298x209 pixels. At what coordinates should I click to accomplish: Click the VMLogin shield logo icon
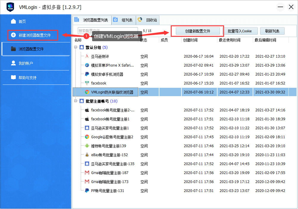[10, 7]
